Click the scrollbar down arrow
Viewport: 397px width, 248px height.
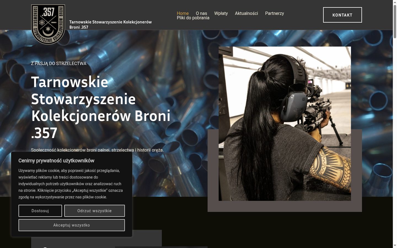tap(395, 246)
